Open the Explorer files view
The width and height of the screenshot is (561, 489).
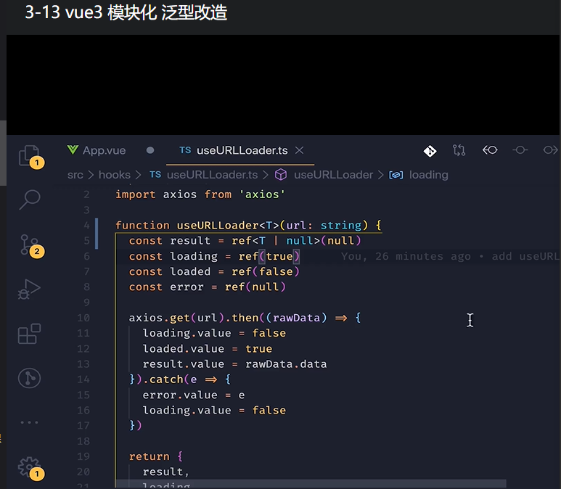29,155
